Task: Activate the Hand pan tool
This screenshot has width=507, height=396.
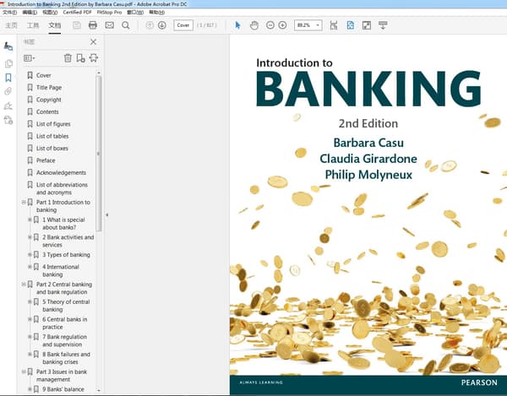Action: coord(254,25)
